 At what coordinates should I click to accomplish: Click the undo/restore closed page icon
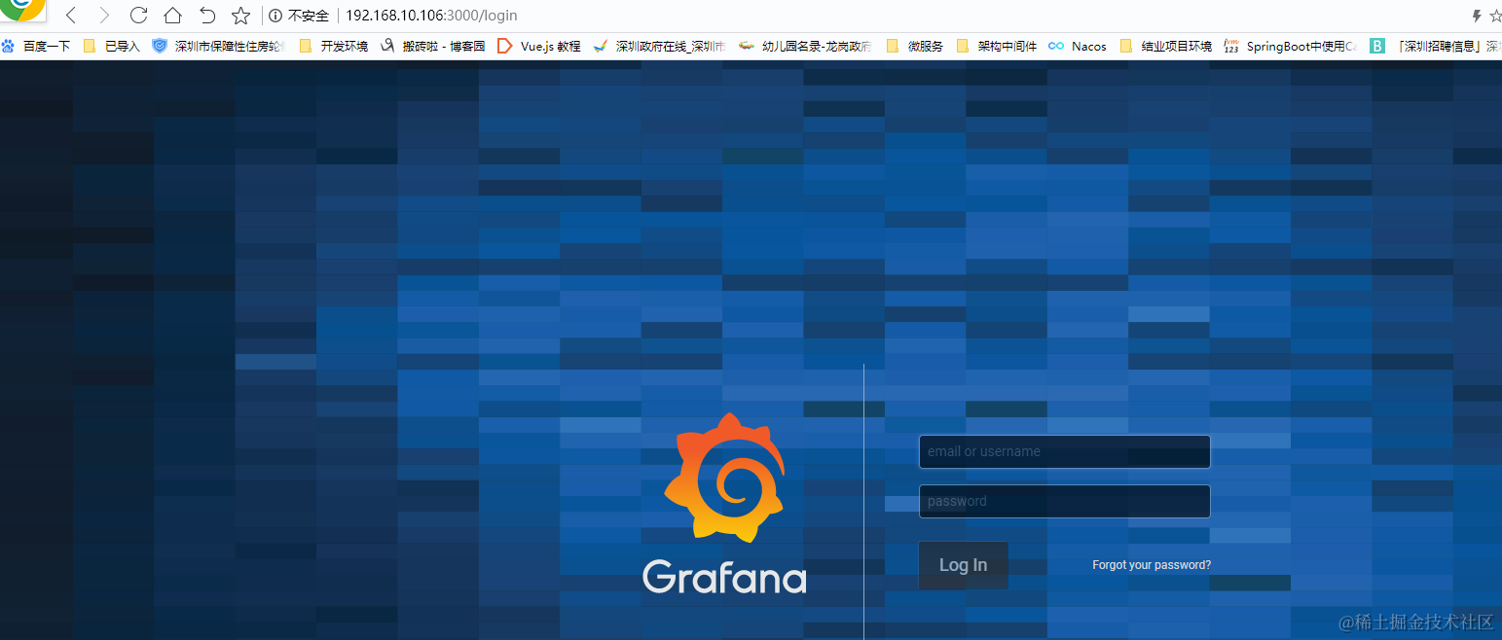point(207,16)
